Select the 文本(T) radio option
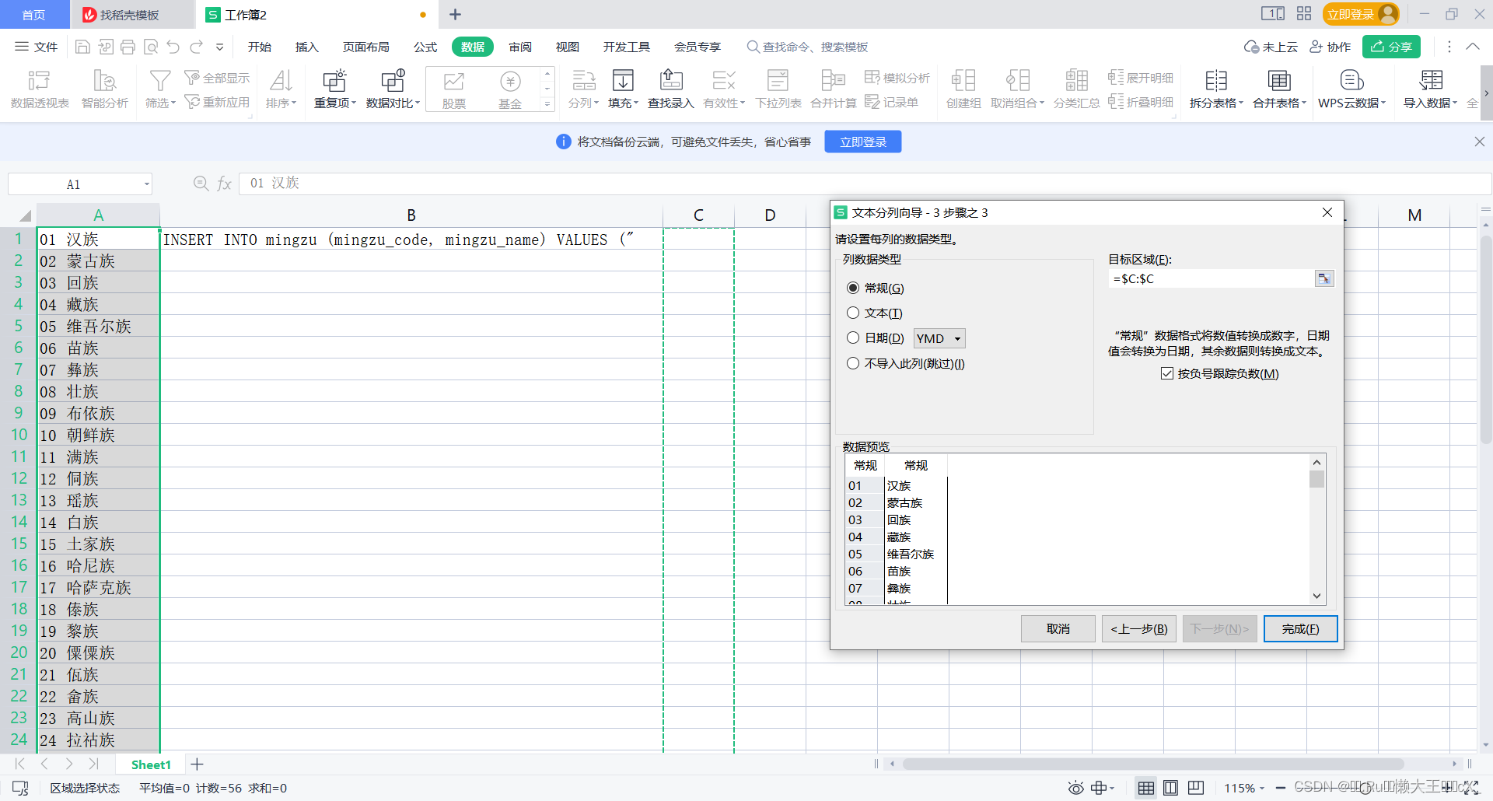This screenshot has width=1493, height=801. click(853, 313)
